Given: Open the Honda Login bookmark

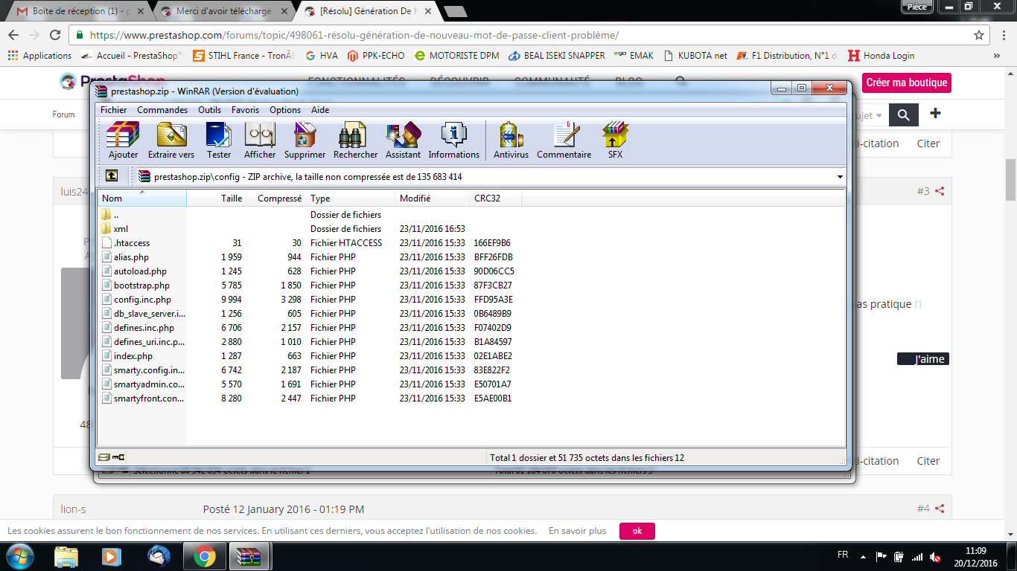Looking at the screenshot, I should 881,56.
